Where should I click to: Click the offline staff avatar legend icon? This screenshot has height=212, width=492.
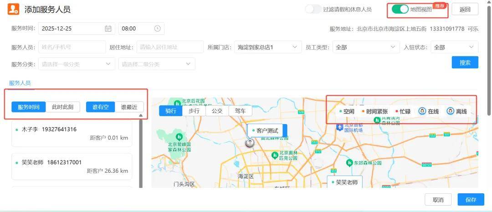[451, 111]
